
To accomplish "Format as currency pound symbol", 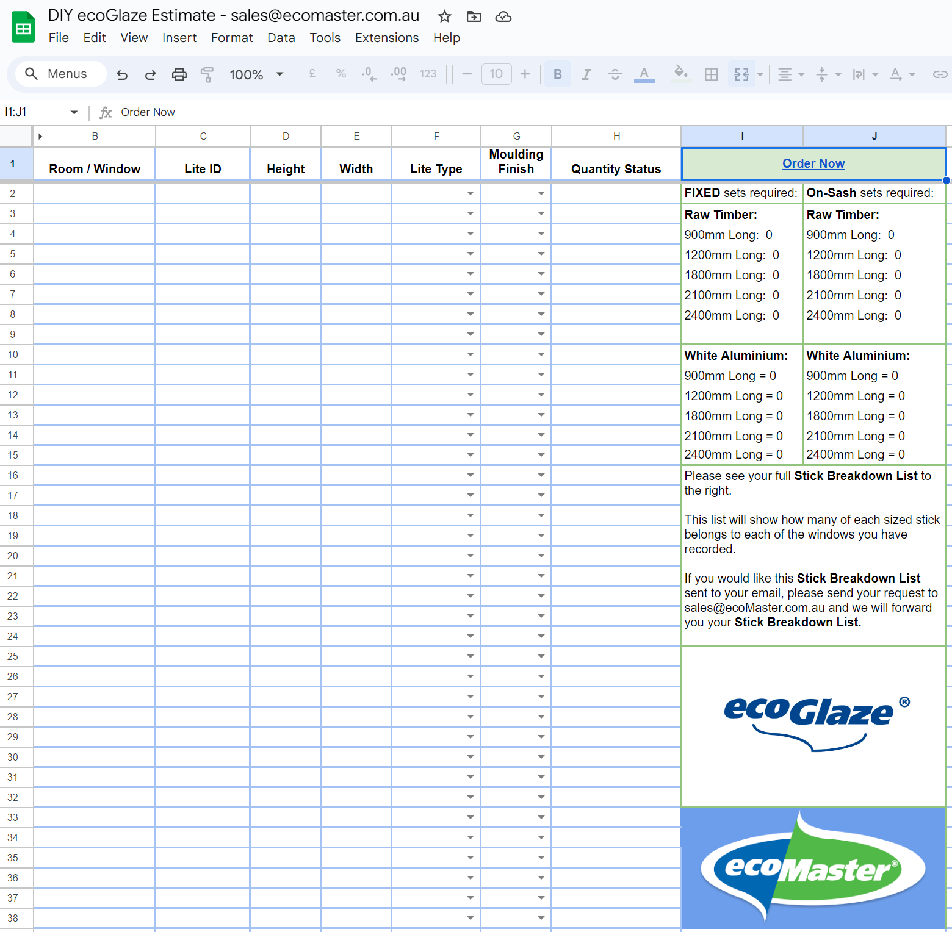I will [312, 74].
